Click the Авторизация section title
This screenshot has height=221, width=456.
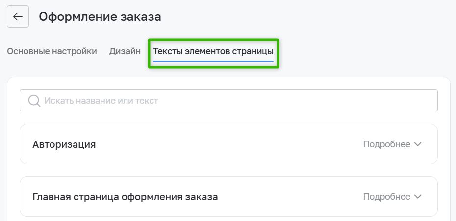(x=64, y=144)
